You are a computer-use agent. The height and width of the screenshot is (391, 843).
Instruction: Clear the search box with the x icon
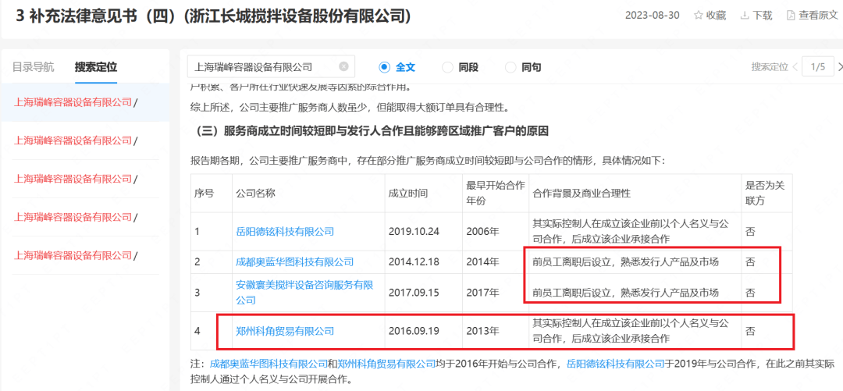pos(343,66)
